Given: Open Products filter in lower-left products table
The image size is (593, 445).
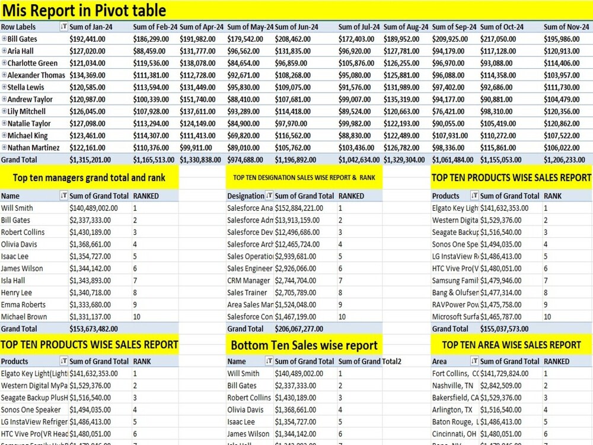Looking at the screenshot, I should point(63,361).
